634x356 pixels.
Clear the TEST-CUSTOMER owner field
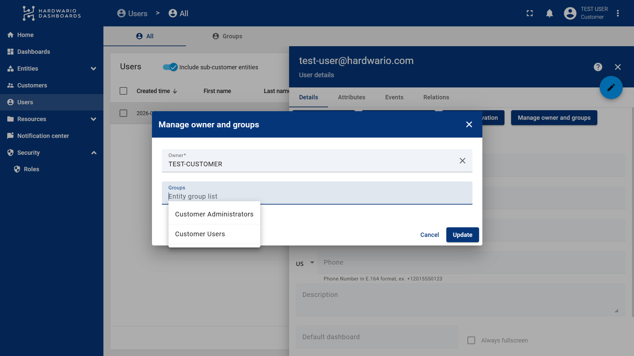click(x=462, y=161)
